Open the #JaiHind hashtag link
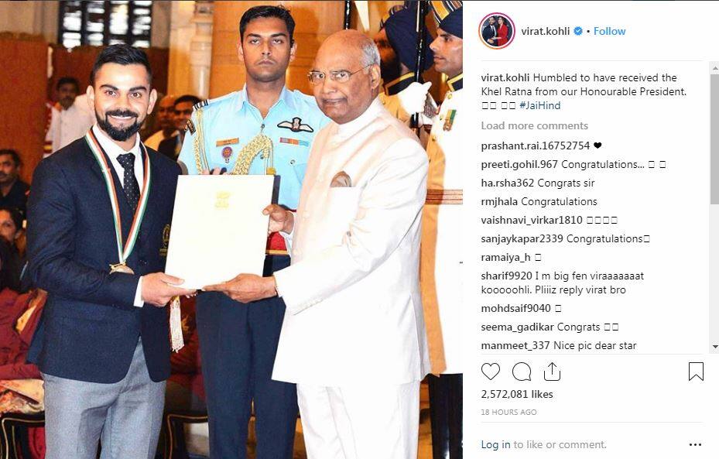 [539, 105]
